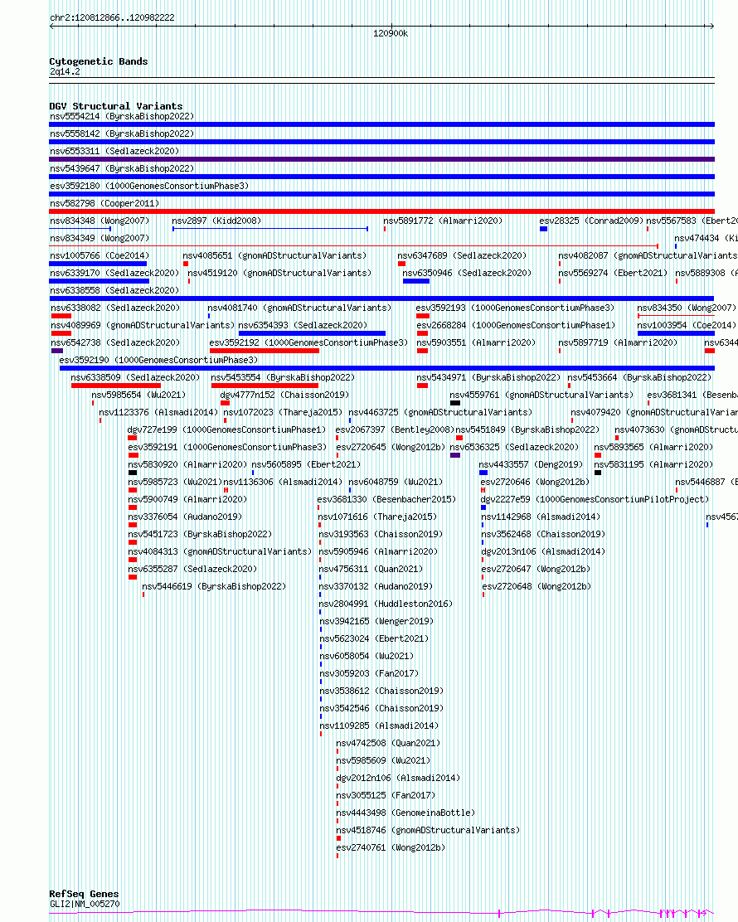Open nsv1005766 (Coe2014) variant entry
The width and height of the screenshot is (738, 922).
tap(100, 255)
